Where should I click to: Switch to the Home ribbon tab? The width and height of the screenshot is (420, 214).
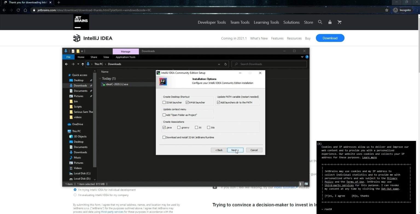pos(81,57)
